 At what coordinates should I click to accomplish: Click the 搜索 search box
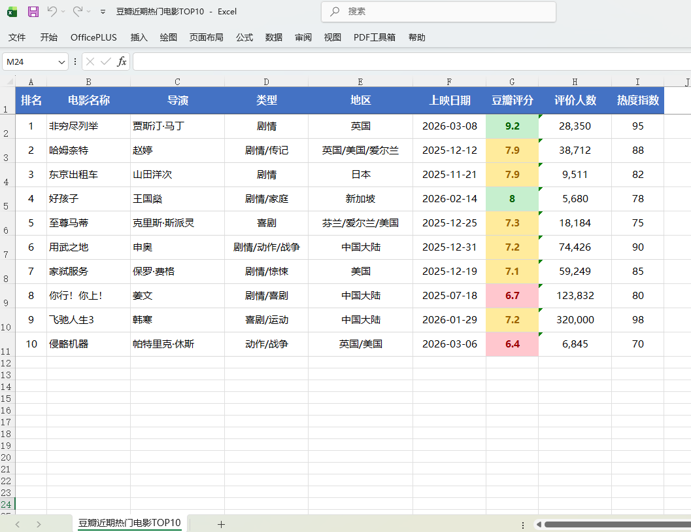(x=438, y=12)
